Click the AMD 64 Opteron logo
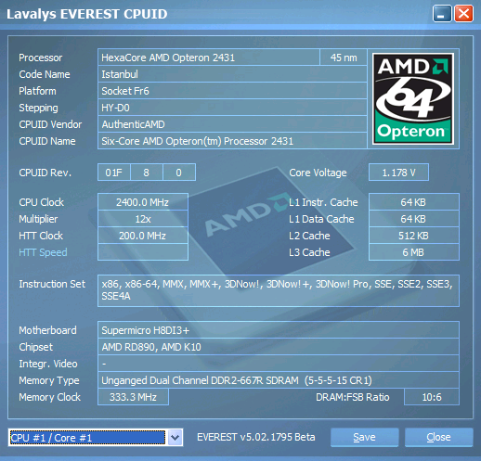Image resolution: width=481 pixels, height=461 pixels. tap(413, 98)
